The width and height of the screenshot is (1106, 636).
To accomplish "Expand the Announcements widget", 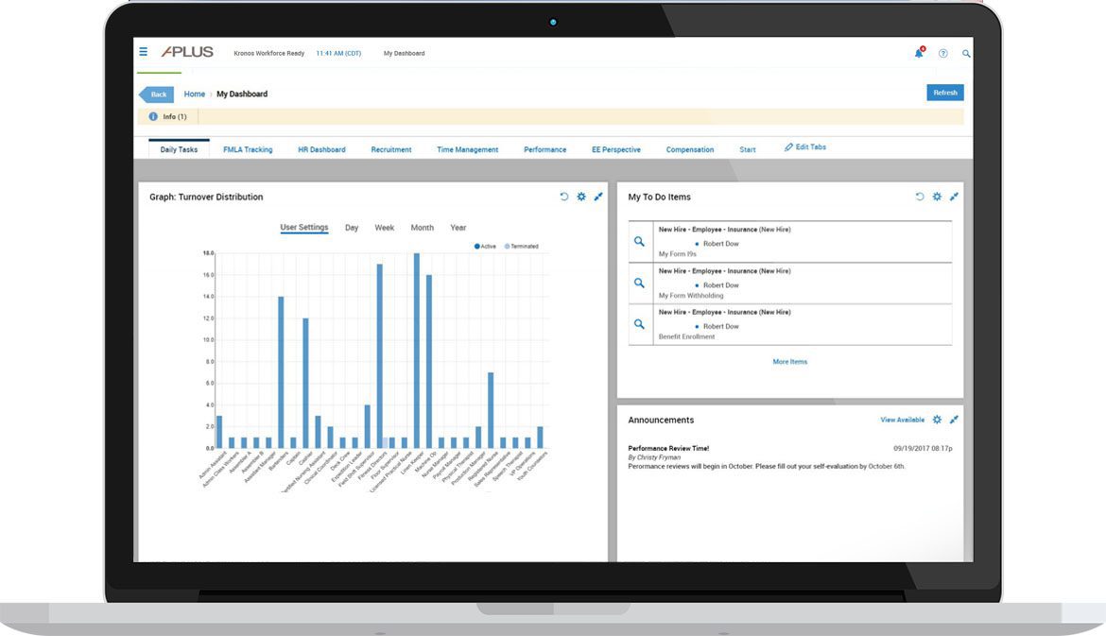I will (x=954, y=420).
